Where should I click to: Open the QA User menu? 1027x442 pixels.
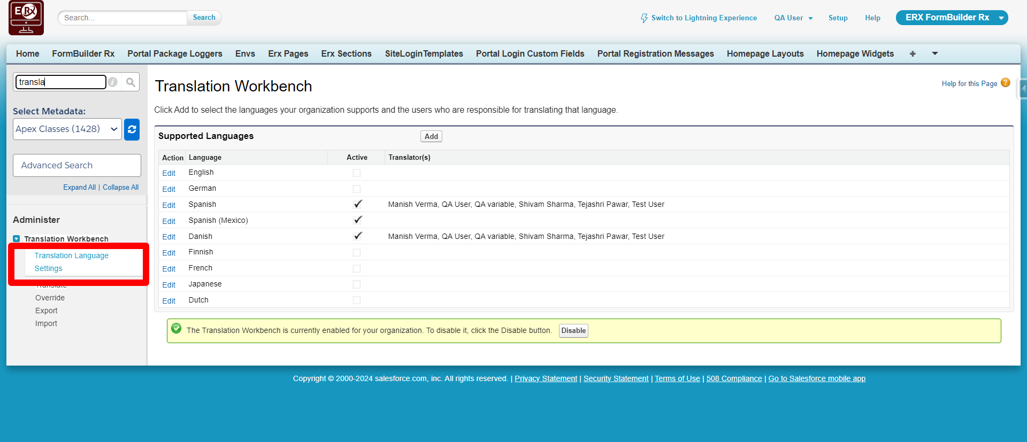click(793, 18)
